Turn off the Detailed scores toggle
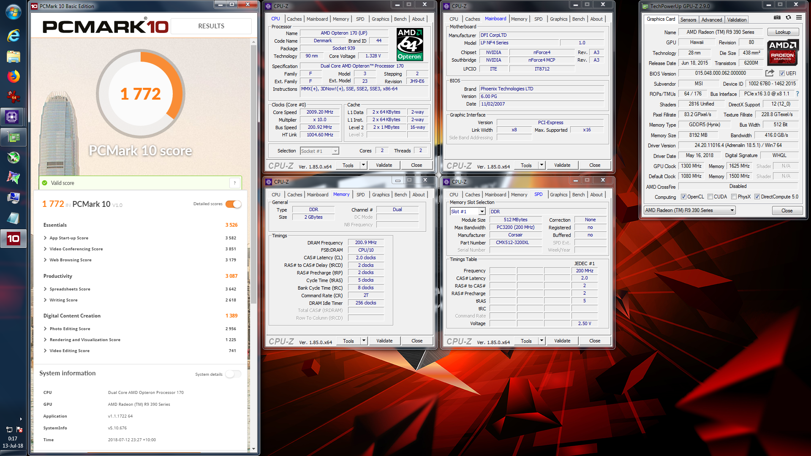 coord(233,204)
